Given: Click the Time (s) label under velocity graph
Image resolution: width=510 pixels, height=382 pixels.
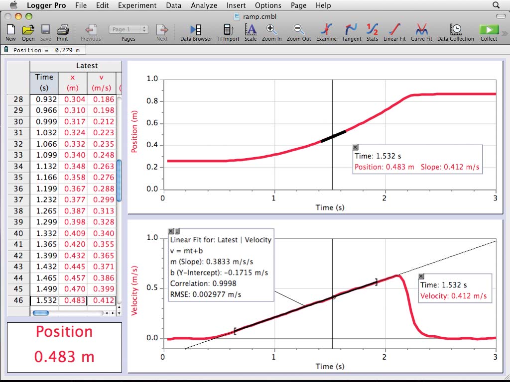Looking at the screenshot, I should pos(330,367).
